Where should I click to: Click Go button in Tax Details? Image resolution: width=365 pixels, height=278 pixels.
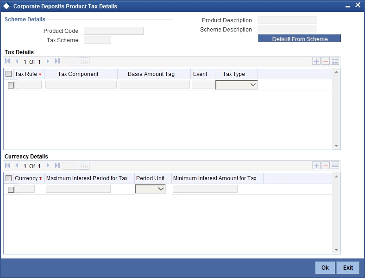pos(84,62)
